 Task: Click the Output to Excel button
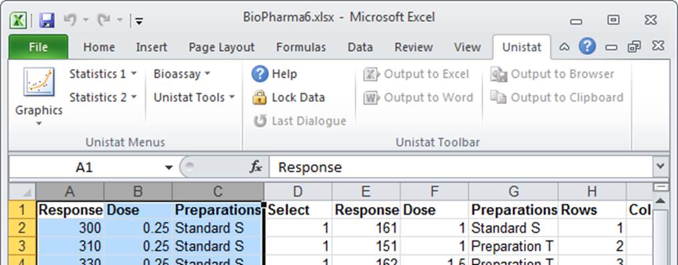(416, 74)
